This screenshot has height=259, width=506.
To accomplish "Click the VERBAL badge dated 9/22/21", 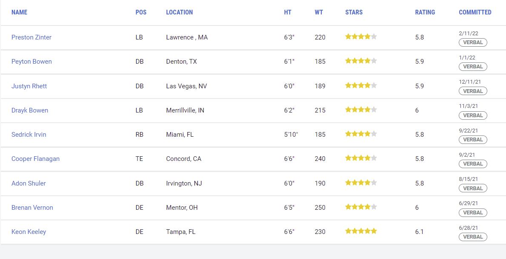I will [473, 140].
